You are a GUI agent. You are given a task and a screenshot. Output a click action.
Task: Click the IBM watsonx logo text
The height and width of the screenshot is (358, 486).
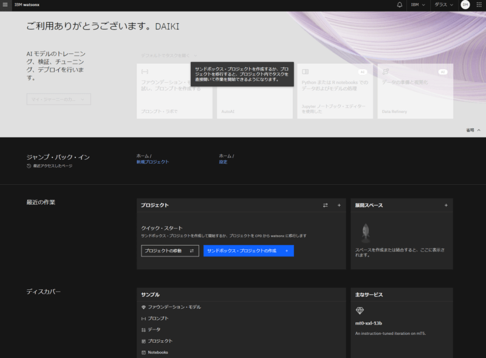27,5
